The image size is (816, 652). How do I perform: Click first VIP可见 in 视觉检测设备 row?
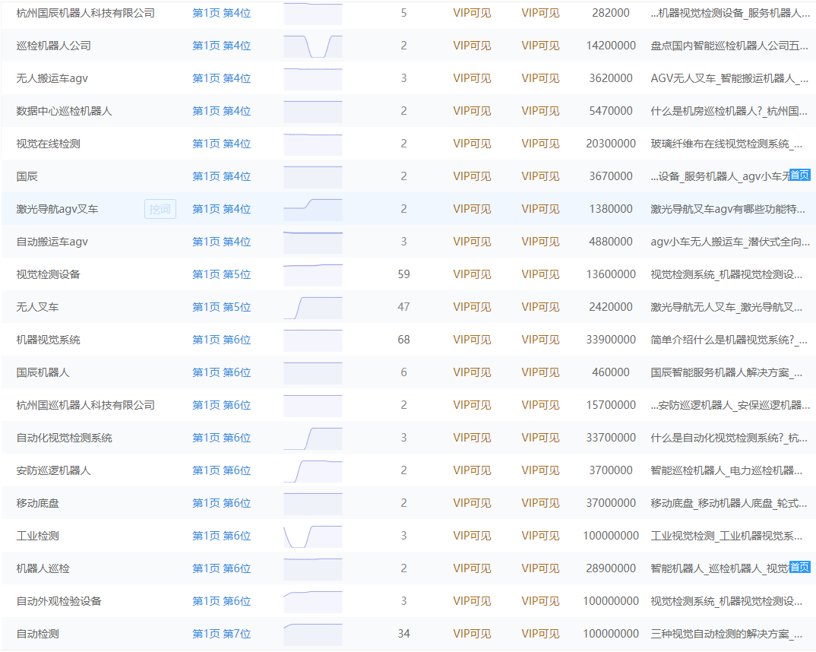click(472, 274)
